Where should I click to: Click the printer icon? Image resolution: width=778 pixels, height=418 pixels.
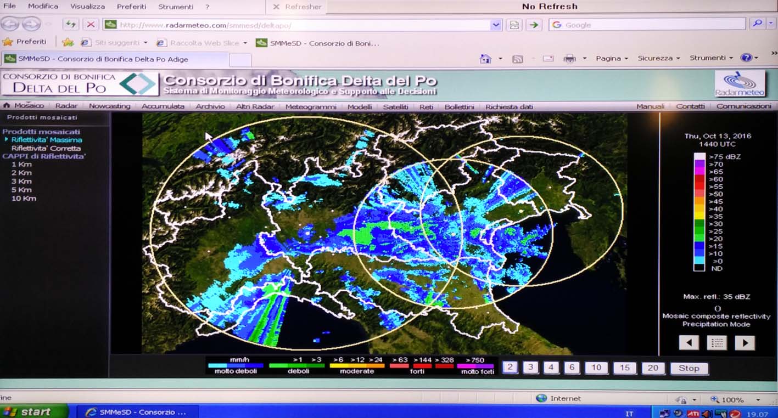(570, 58)
